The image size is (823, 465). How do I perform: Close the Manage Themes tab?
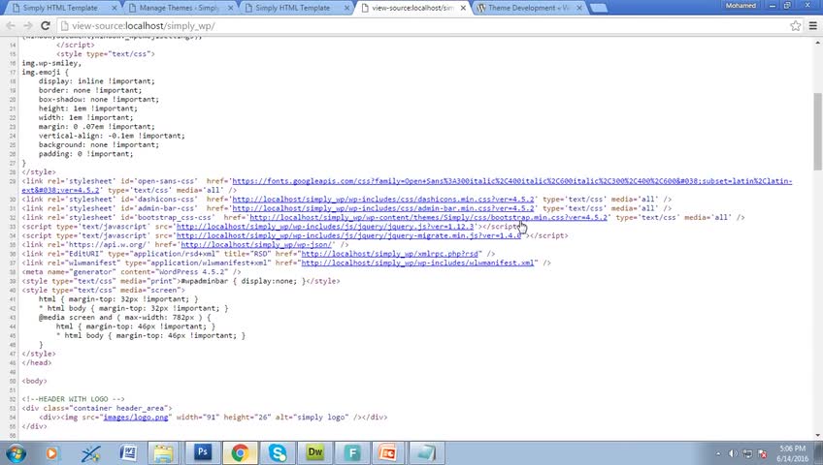point(230,8)
